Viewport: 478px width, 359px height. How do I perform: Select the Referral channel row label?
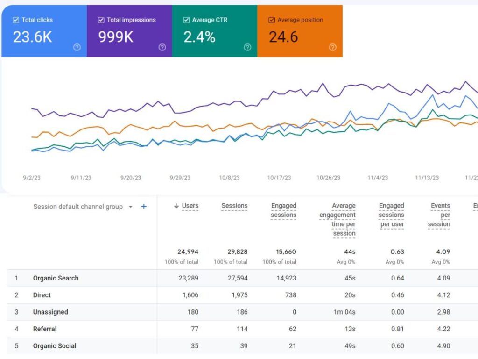point(45,329)
